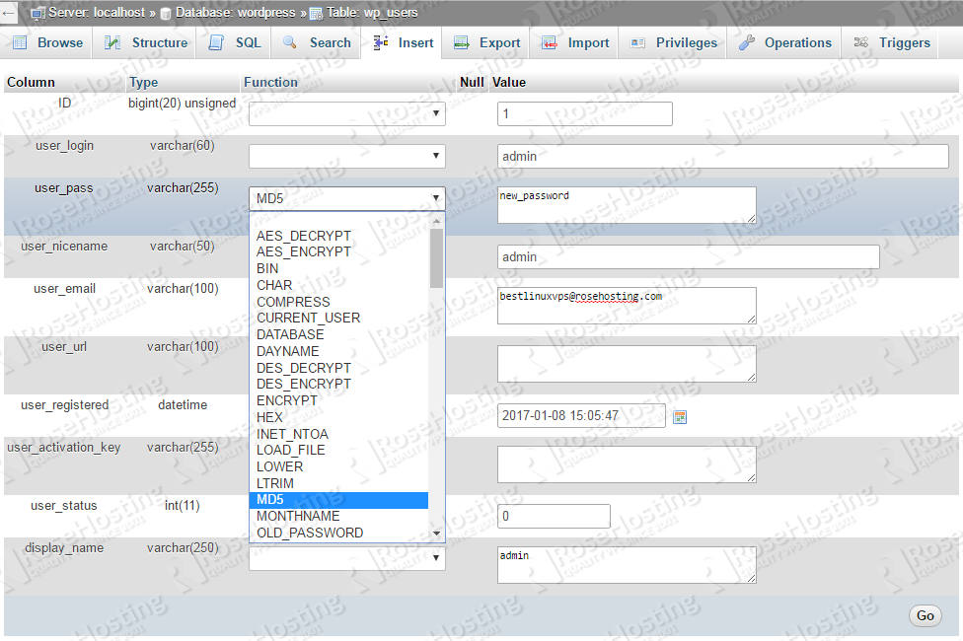Open the Function dropdown for ID
Image resolution: width=963 pixels, height=641 pixels.
347,113
